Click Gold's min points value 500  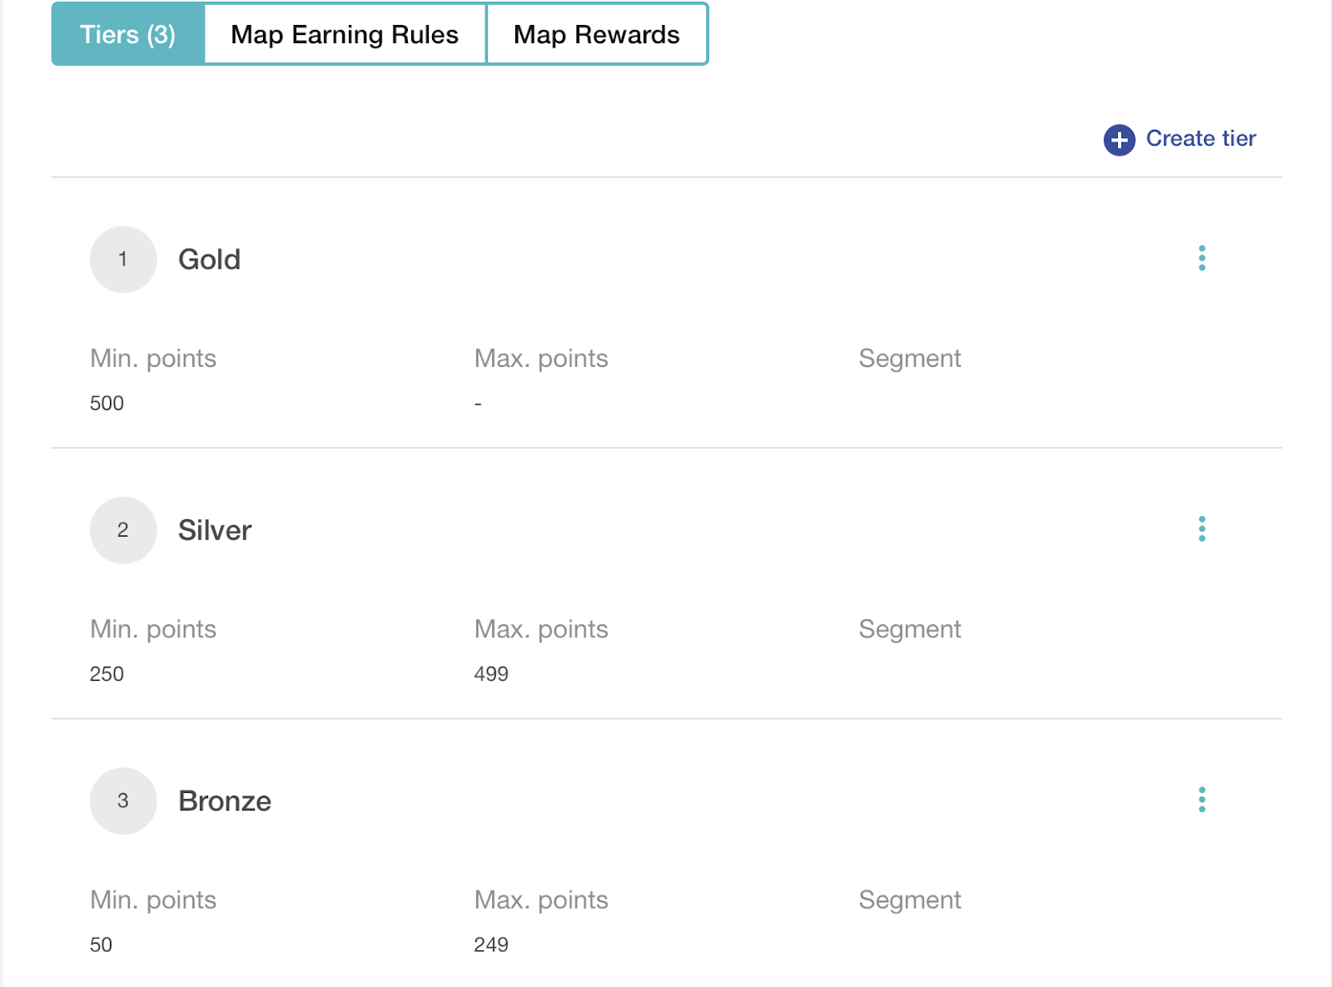[x=107, y=404]
